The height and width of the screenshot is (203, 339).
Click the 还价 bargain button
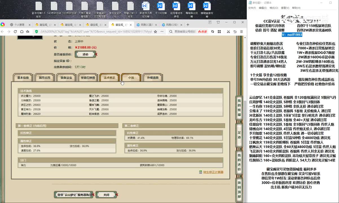[x=85, y=54]
